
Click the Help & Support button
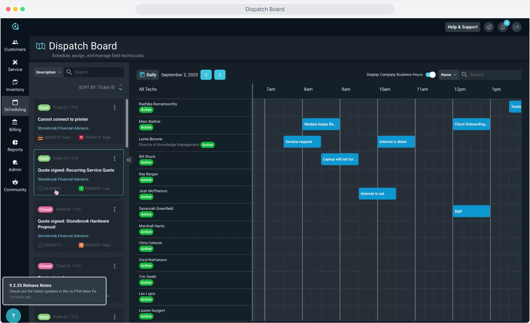point(462,27)
